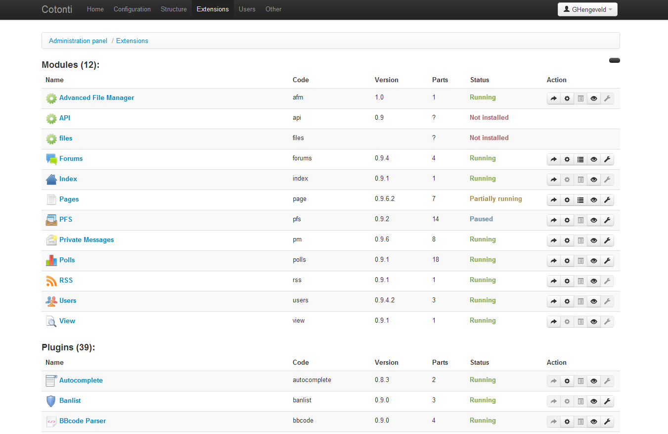Click the wrench icon in the Banlist row
The height and width of the screenshot is (434, 668).
(607, 401)
